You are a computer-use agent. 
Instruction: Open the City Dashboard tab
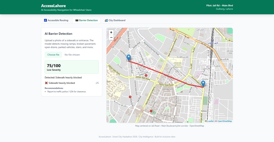pos(115,20)
